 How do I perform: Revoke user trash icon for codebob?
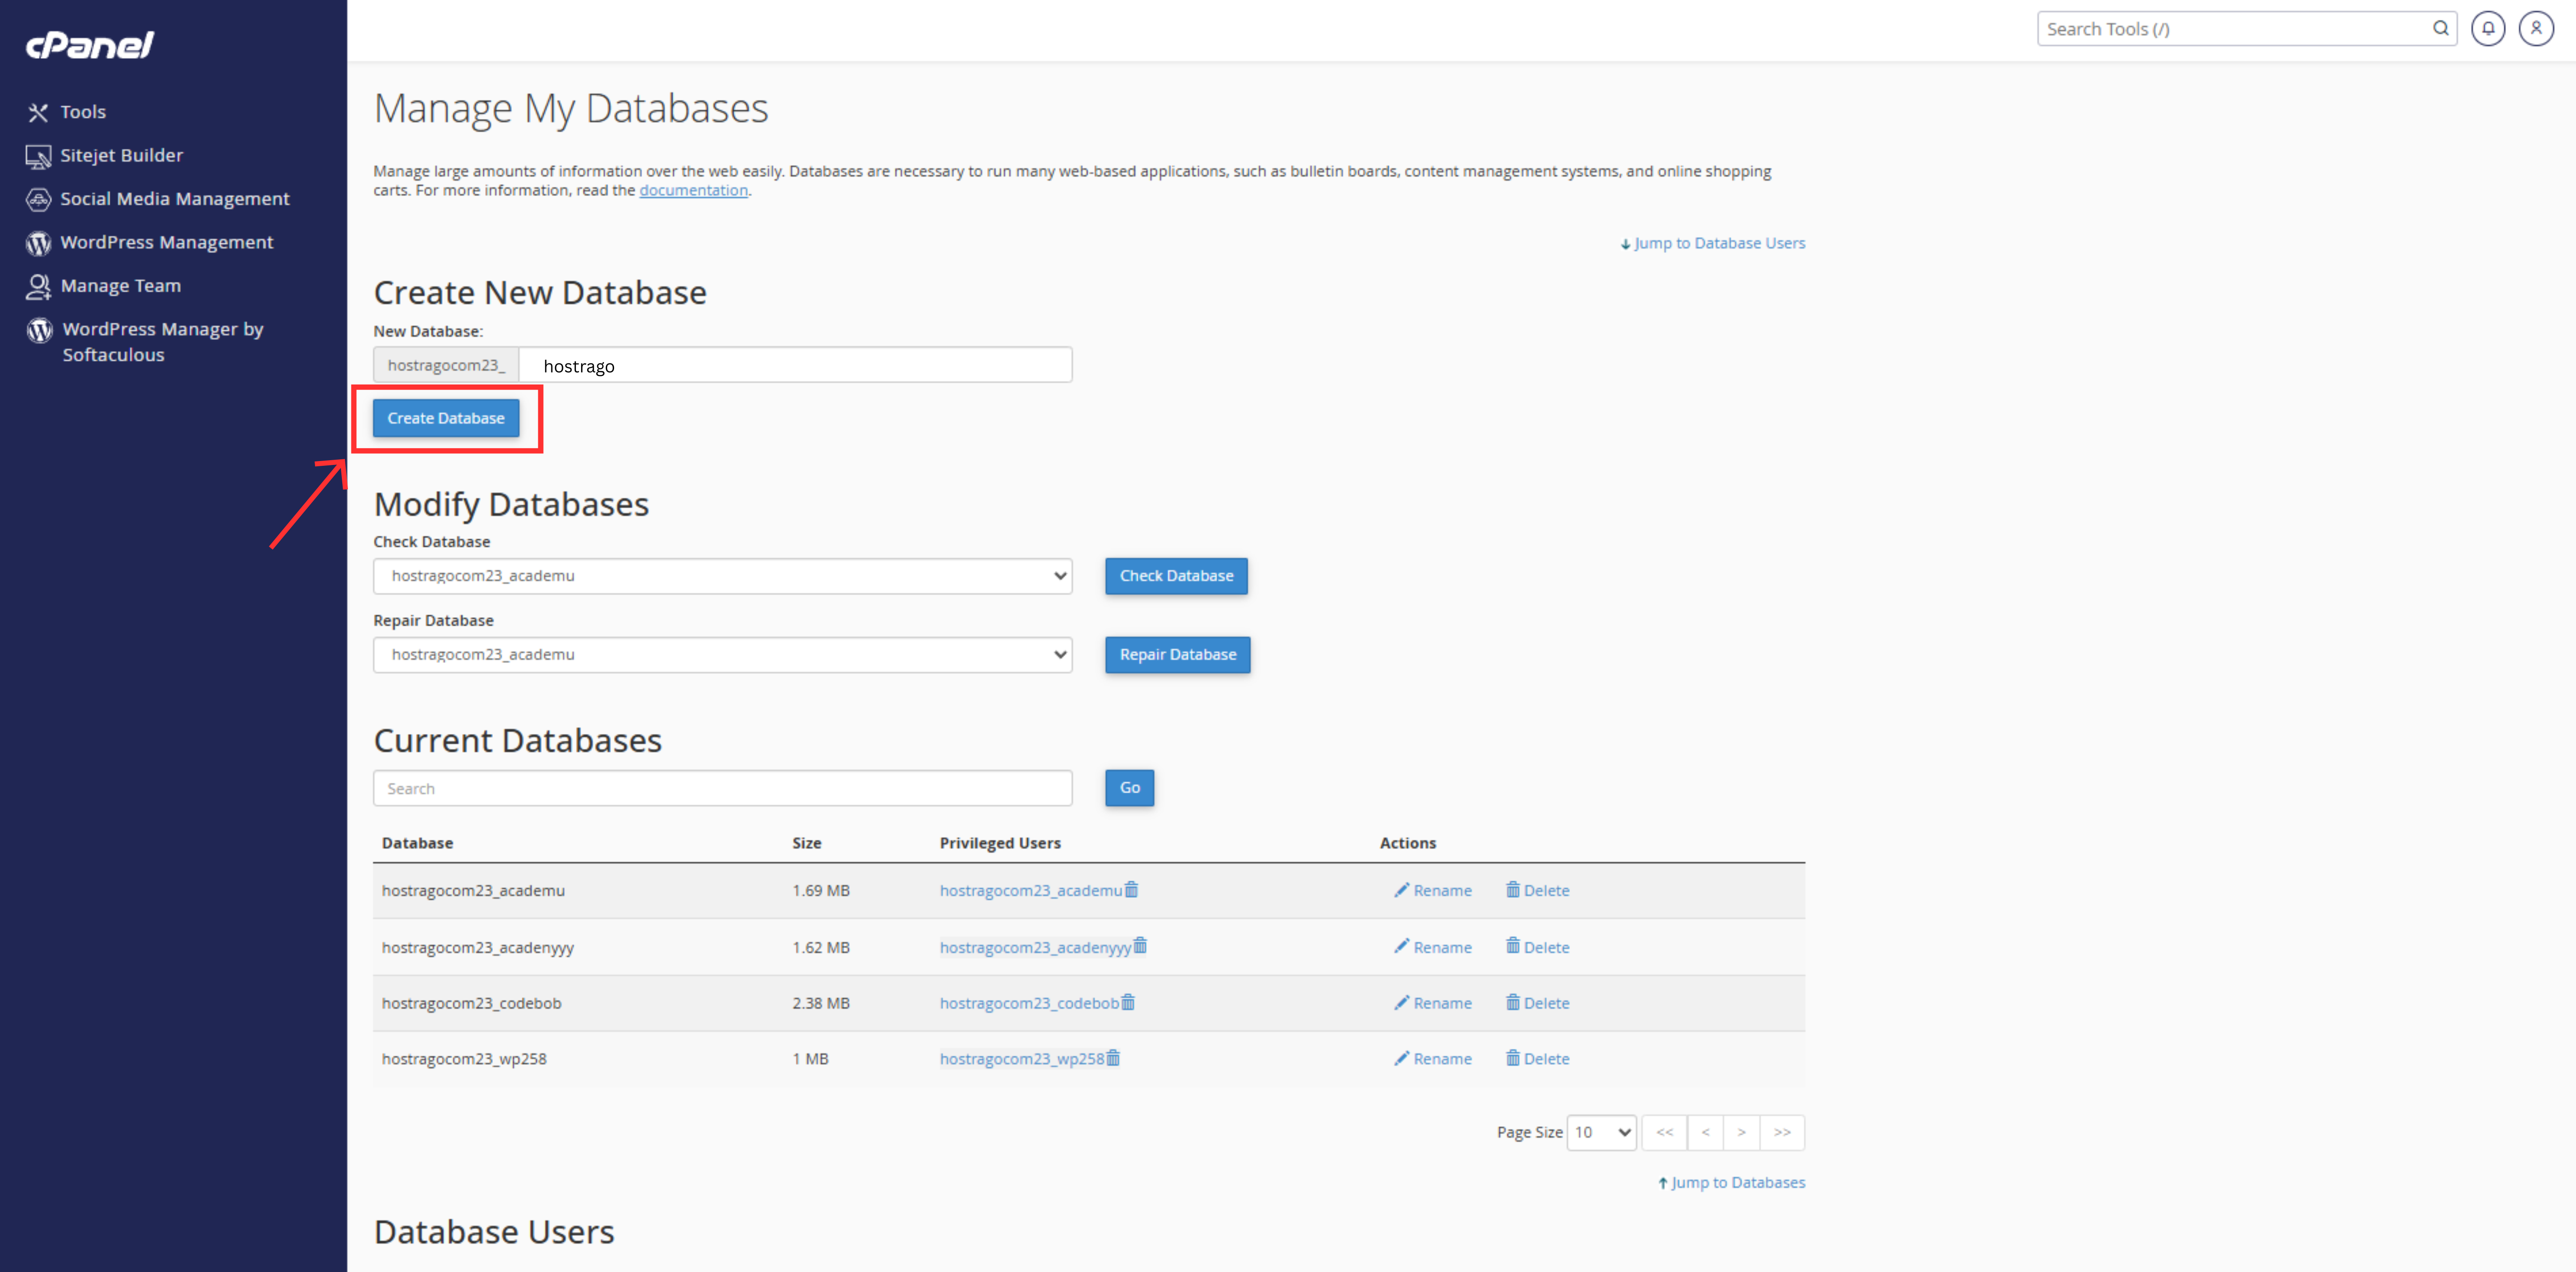(x=1128, y=1002)
